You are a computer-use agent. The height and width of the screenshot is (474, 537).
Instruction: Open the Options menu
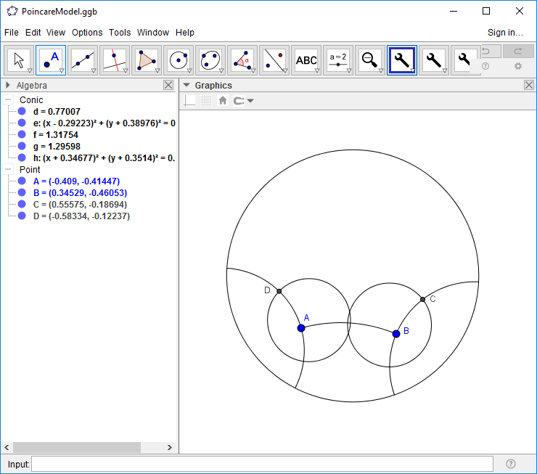[87, 33]
